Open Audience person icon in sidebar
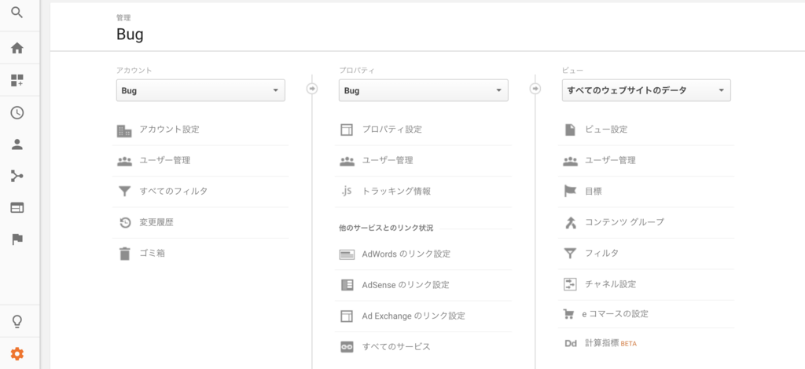 17,144
